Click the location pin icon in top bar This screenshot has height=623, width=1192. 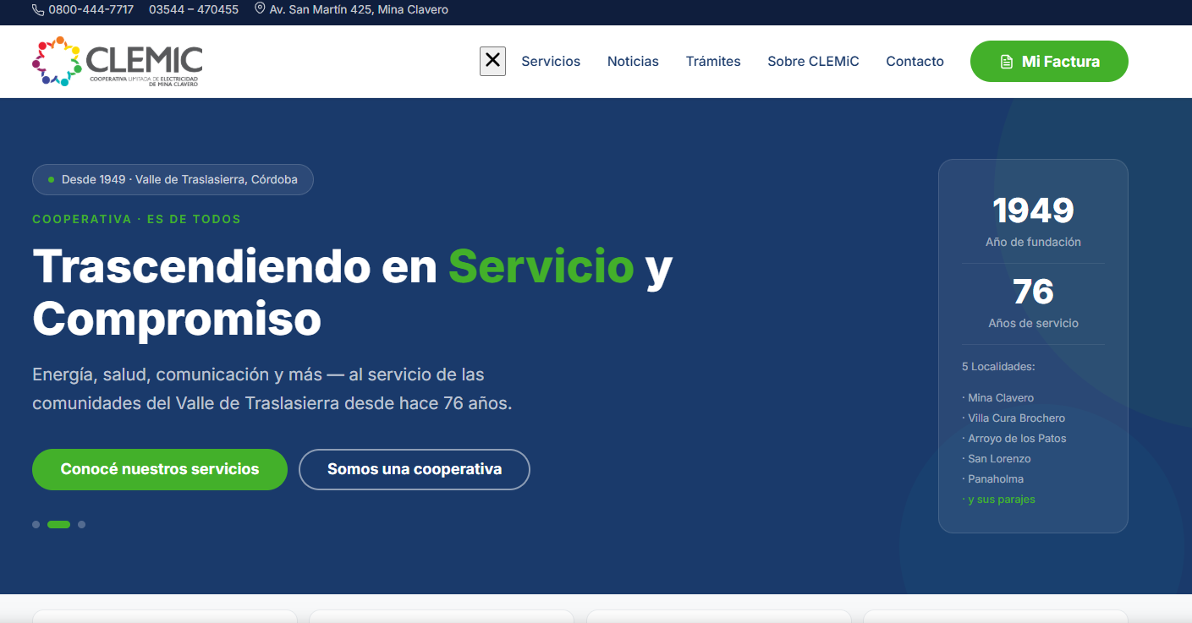pos(260,9)
